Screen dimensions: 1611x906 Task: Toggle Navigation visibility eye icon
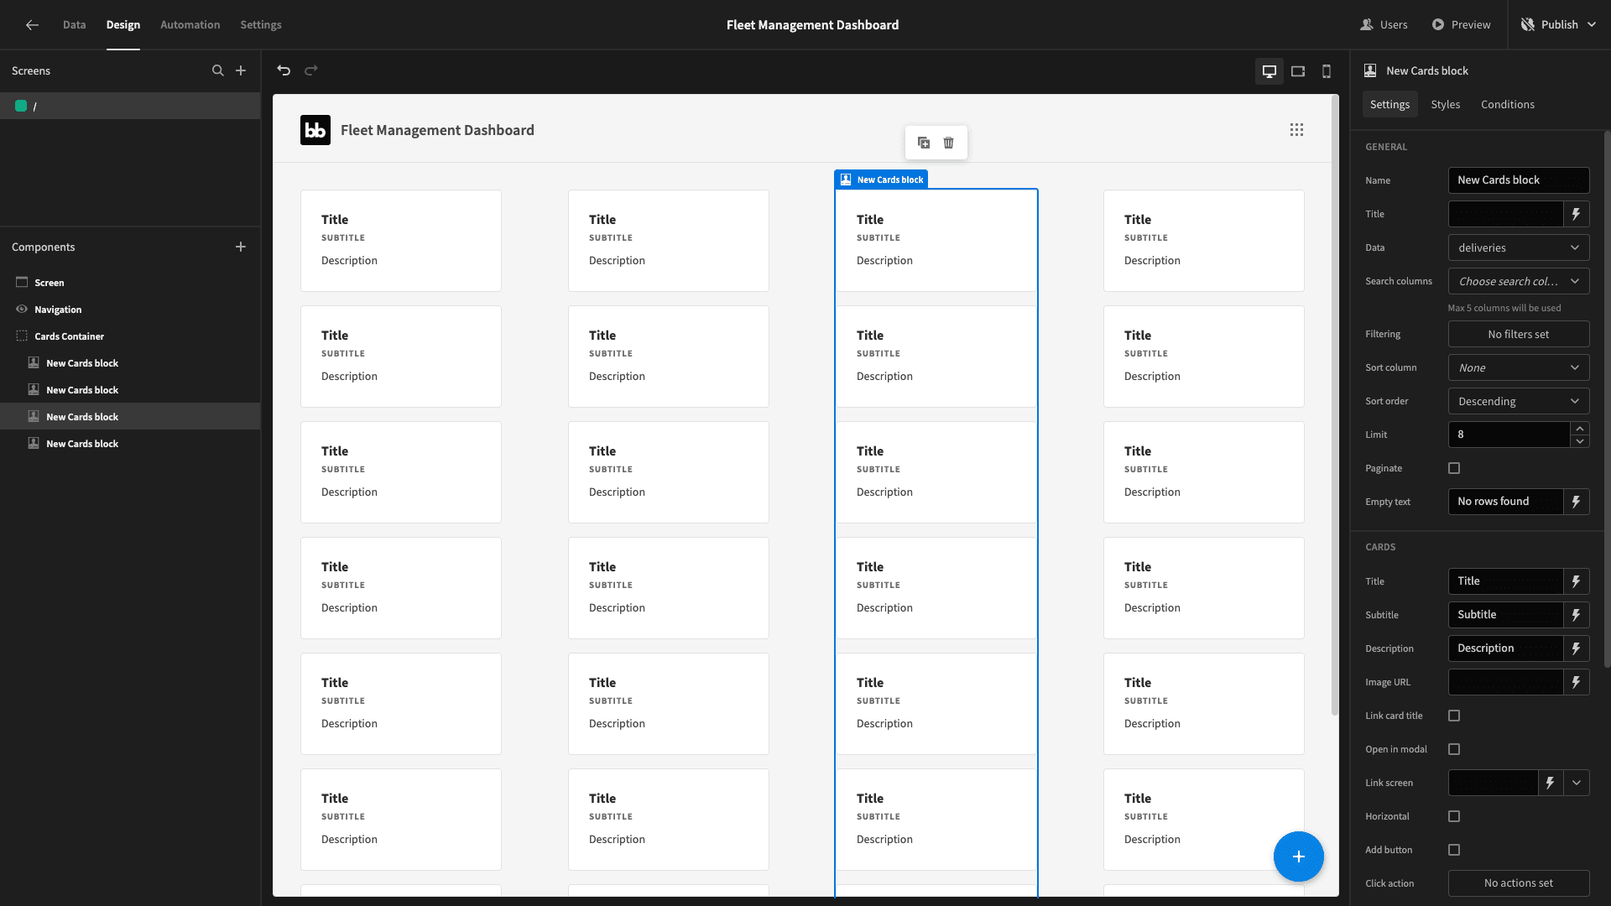coord(22,310)
